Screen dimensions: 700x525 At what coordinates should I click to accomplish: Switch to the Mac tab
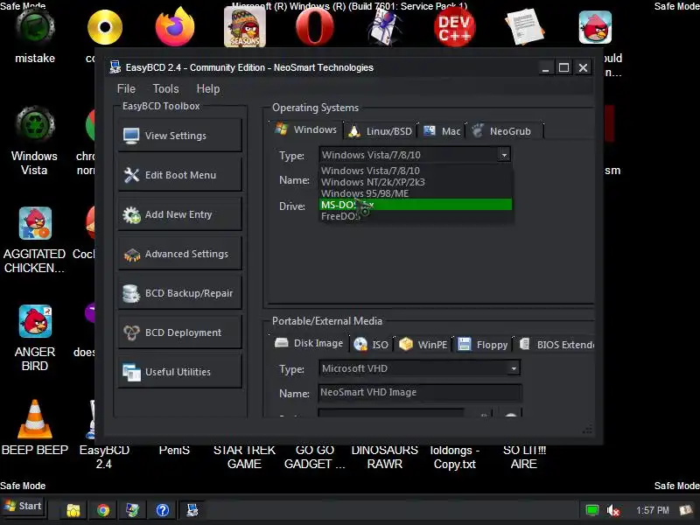point(443,131)
